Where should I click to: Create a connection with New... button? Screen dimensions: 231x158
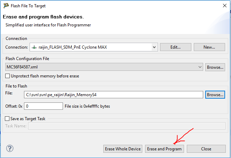(x=209, y=47)
